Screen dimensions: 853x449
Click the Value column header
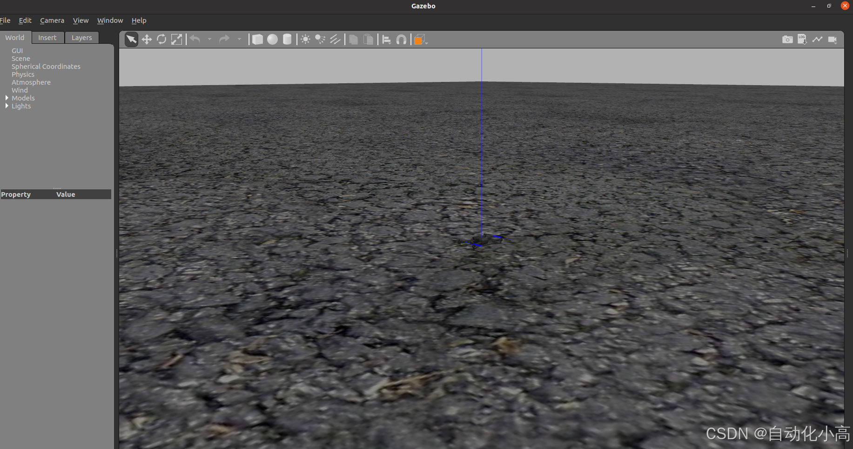click(x=66, y=194)
